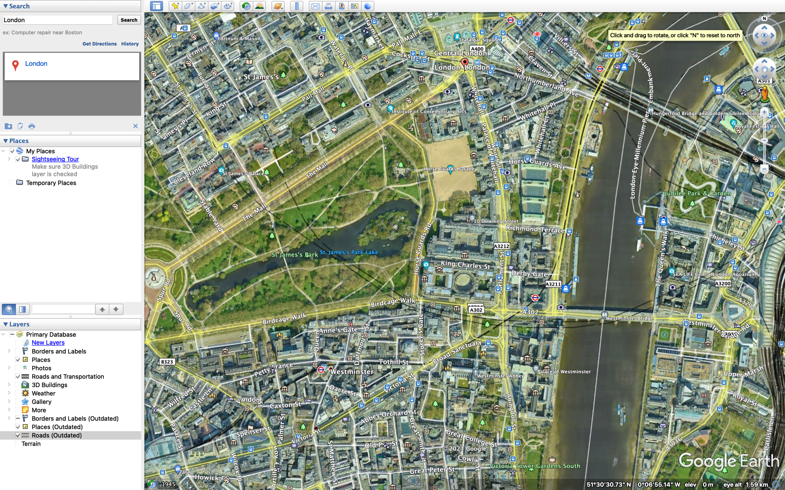
Task: Expand the Weather layer arrow
Action: (9, 393)
